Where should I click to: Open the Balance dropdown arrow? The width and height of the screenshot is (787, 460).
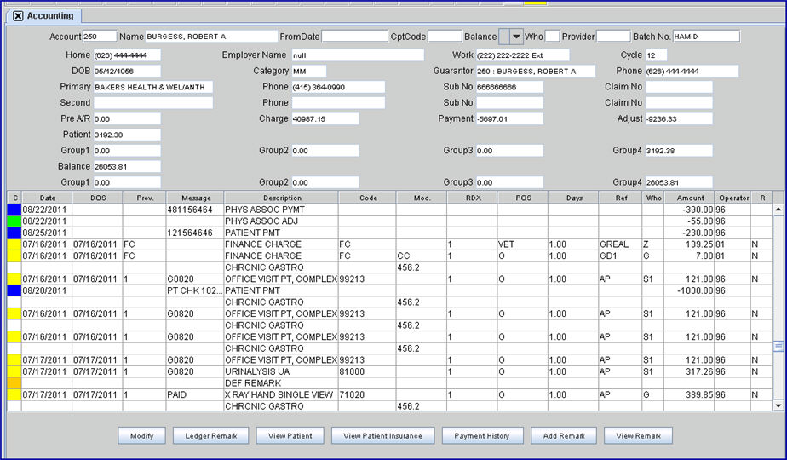[516, 37]
